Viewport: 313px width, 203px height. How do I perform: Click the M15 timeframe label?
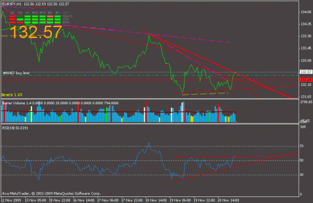(x=43, y=13)
